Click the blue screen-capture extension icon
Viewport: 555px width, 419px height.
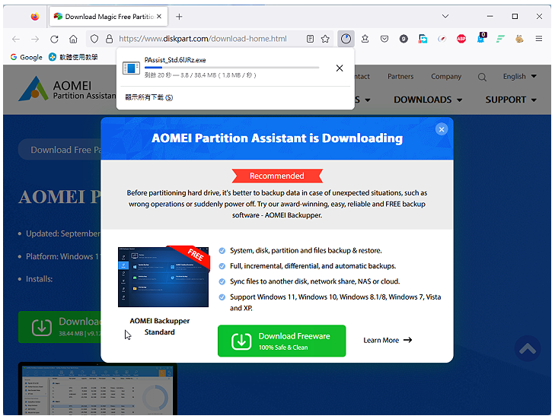click(423, 39)
